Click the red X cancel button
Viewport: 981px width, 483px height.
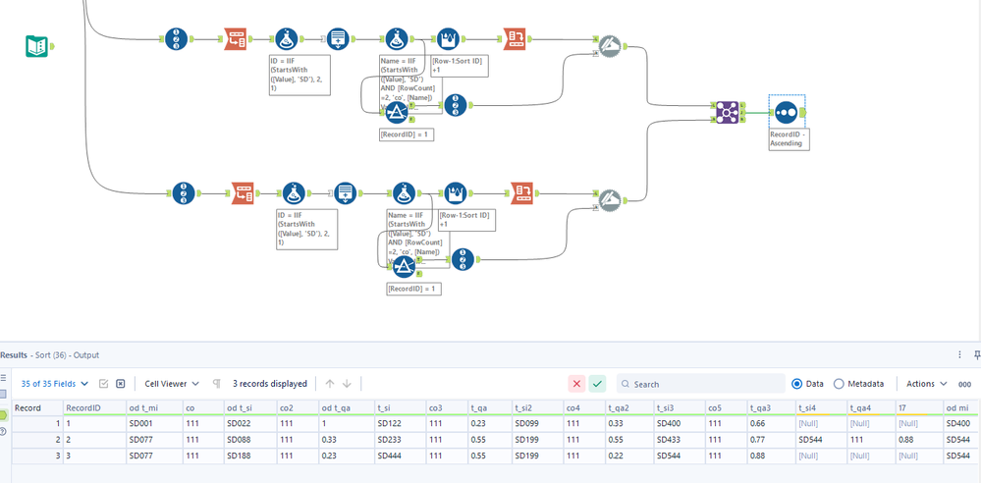[576, 384]
